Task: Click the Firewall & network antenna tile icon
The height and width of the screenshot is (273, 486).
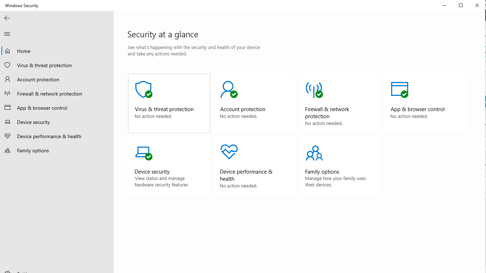Action: click(x=314, y=89)
